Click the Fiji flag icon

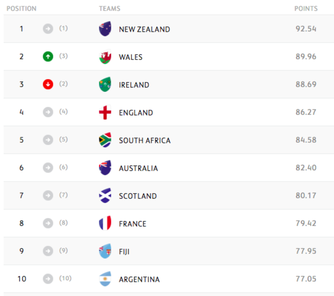[x=105, y=251]
